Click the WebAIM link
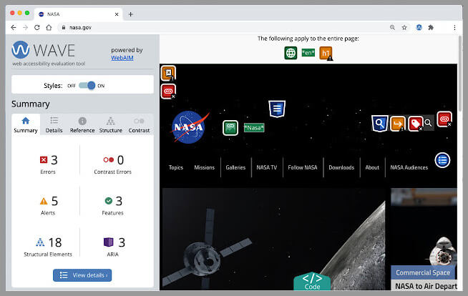Screen dimensions: 468x296 click(122, 58)
